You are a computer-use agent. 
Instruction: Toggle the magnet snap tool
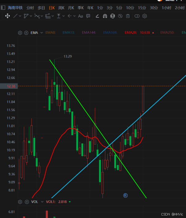(105, 16)
